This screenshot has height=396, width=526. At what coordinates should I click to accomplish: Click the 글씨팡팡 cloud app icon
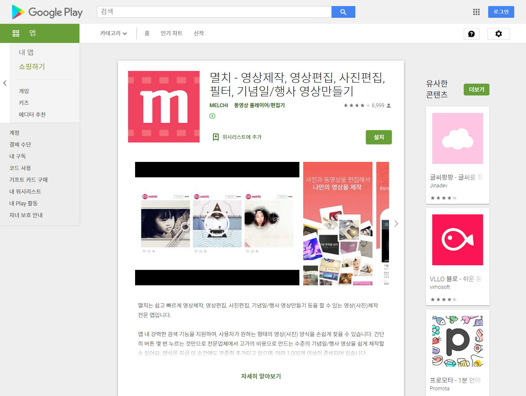pos(458,138)
